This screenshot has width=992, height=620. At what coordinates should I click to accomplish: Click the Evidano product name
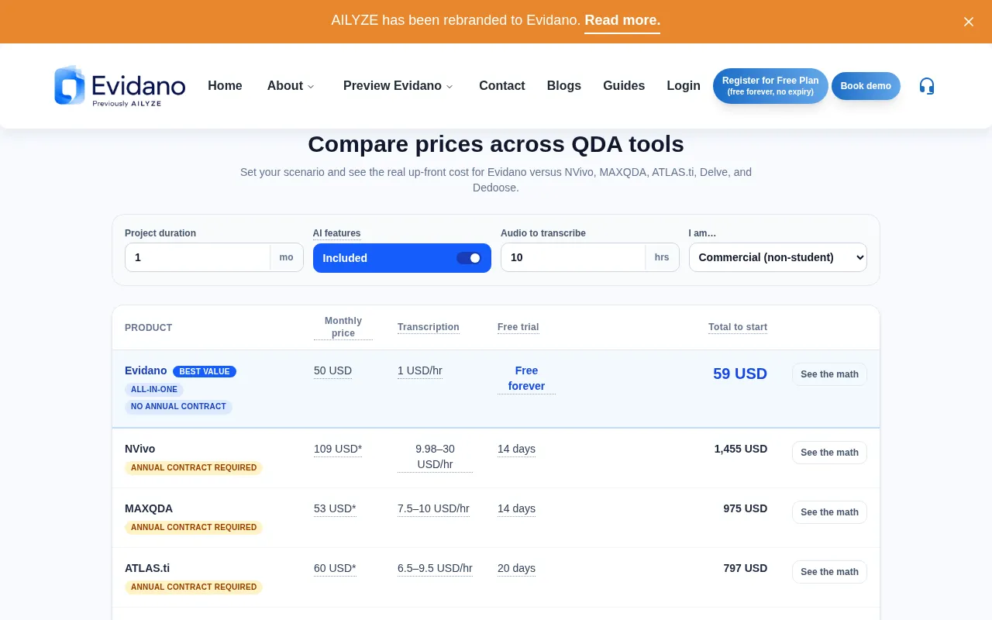pos(146,370)
